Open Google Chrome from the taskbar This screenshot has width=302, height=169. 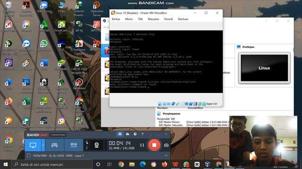(121, 164)
